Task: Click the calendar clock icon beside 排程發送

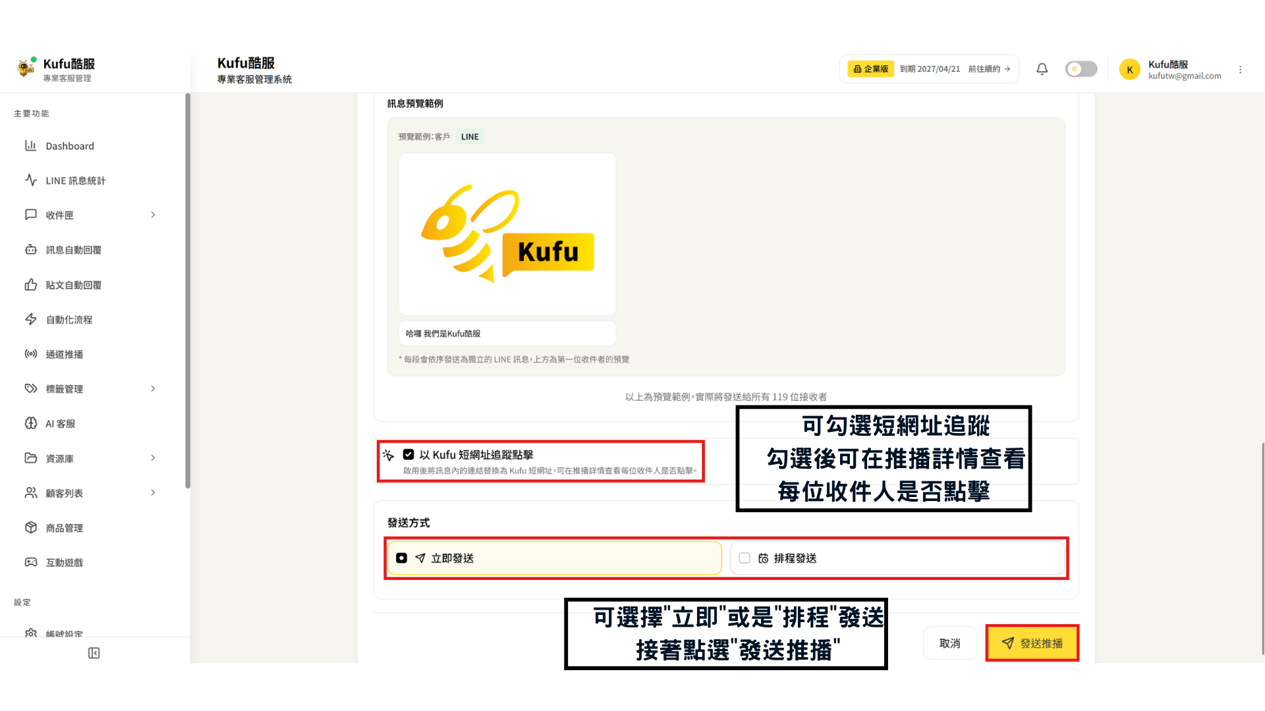Action: tap(763, 558)
